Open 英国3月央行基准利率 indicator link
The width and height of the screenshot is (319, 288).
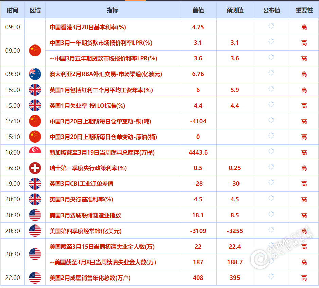(x=81, y=199)
